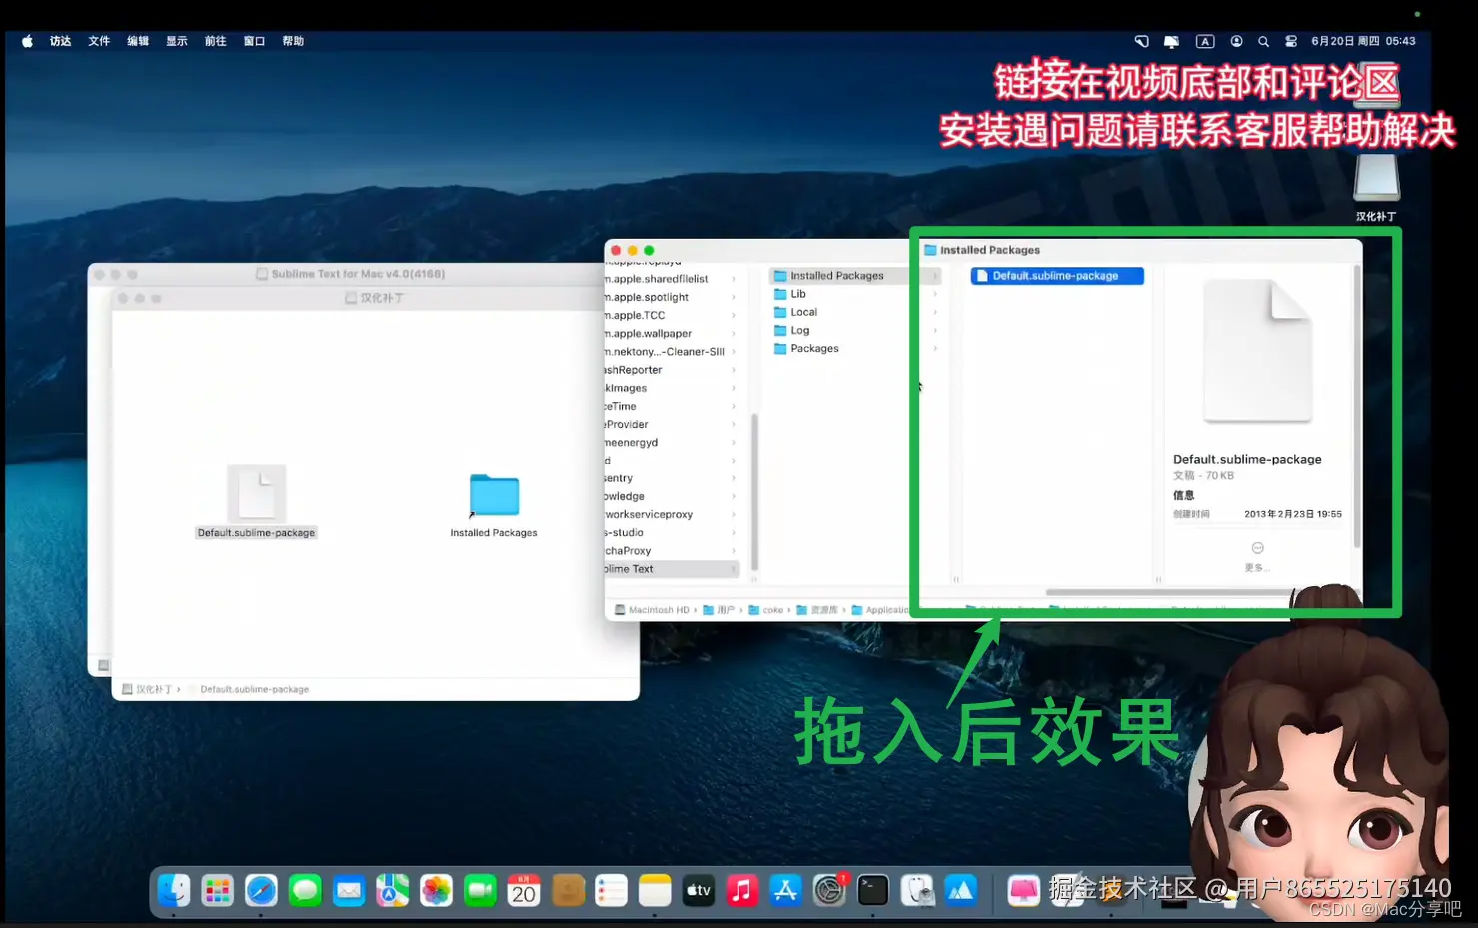Open the 编辑 menu
This screenshot has height=928, width=1478.
[x=138, y=41]
